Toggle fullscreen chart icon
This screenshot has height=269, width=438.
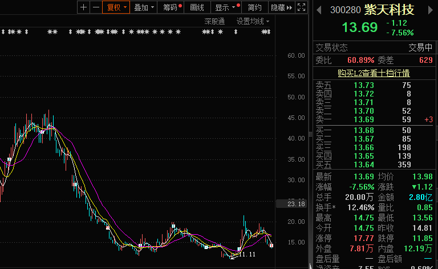(301, 7)
